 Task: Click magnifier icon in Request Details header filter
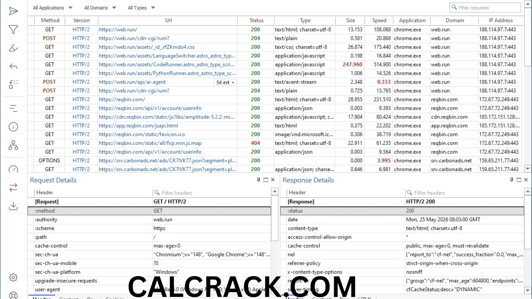coord(157,193)
